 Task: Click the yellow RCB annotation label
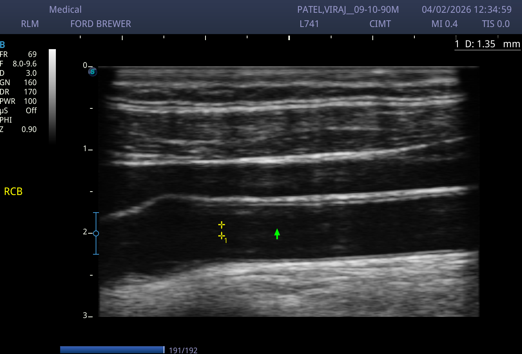pos(13,192)
